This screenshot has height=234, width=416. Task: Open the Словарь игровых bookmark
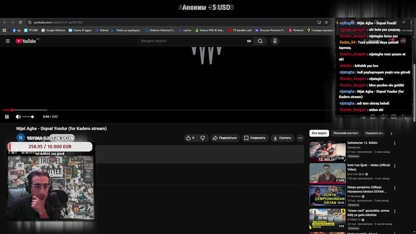(x=320, y=30)
